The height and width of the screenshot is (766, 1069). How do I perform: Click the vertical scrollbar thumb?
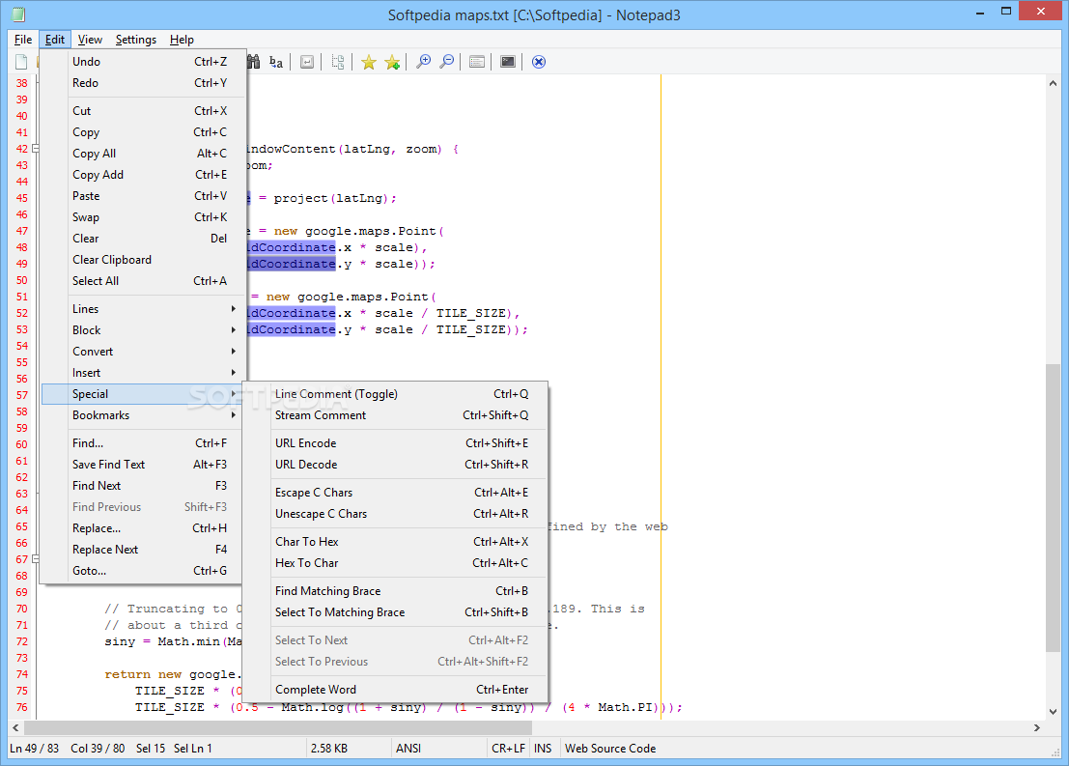click(1053, 508)
